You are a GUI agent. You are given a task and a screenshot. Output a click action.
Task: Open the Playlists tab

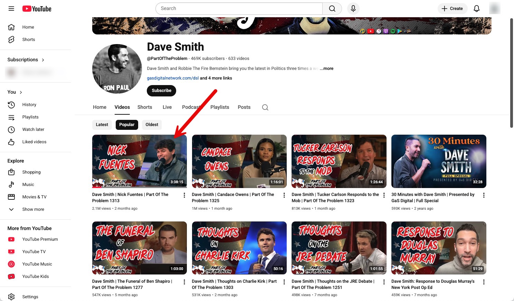point(220,107)
